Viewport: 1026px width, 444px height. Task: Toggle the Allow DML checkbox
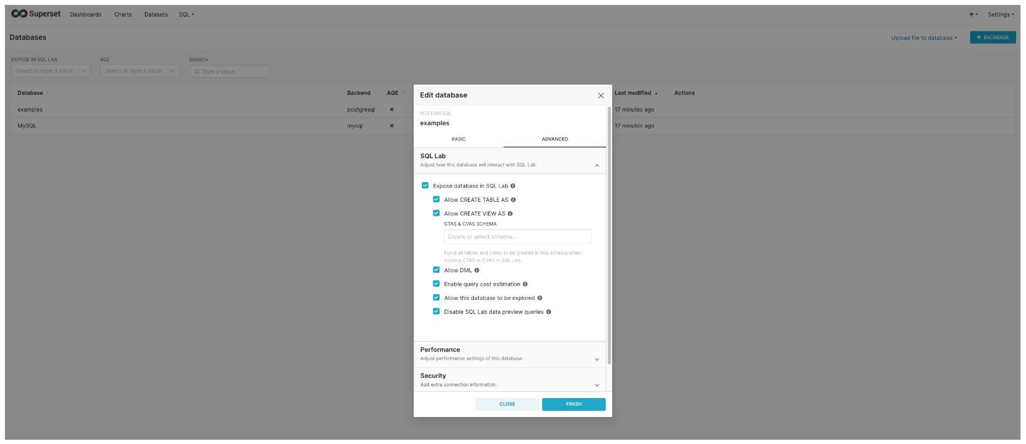point(437,270)
